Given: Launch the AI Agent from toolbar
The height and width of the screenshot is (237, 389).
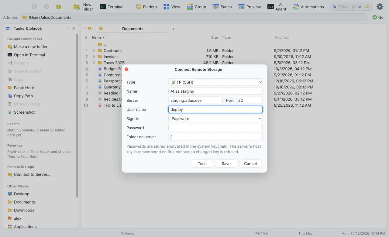Looking at the screenshot, I should pyautogui.click(x=277, y=7).
